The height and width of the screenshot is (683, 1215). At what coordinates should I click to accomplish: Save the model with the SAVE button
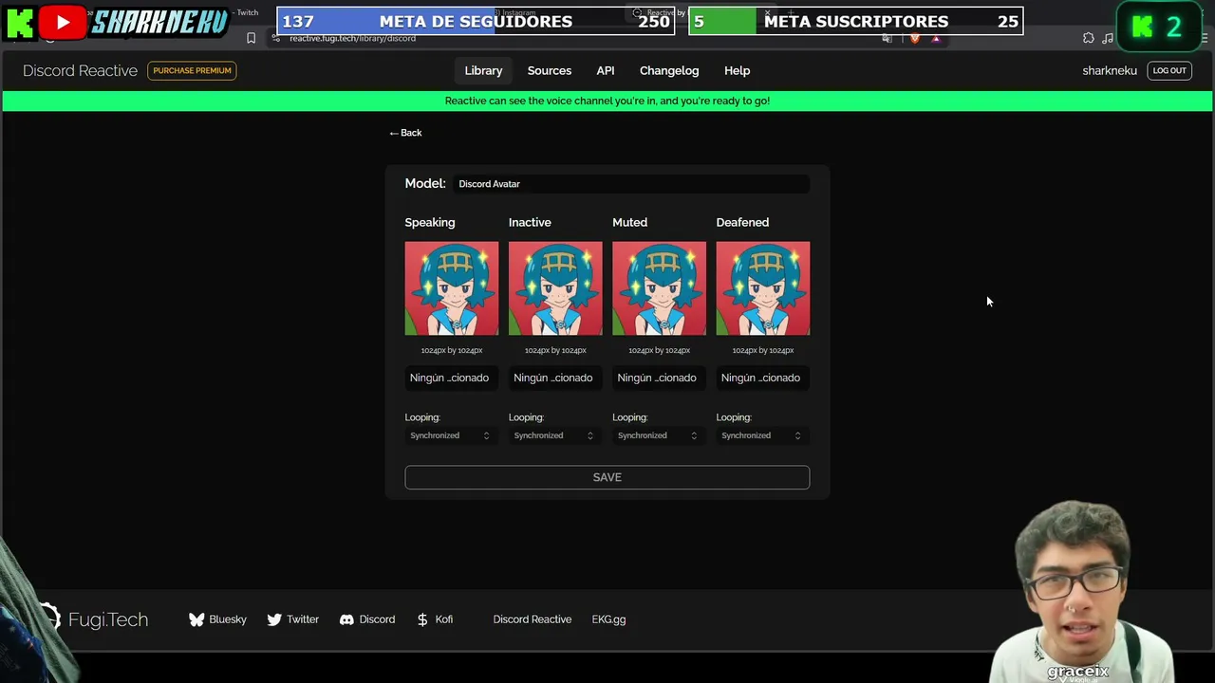pos(607,477)
